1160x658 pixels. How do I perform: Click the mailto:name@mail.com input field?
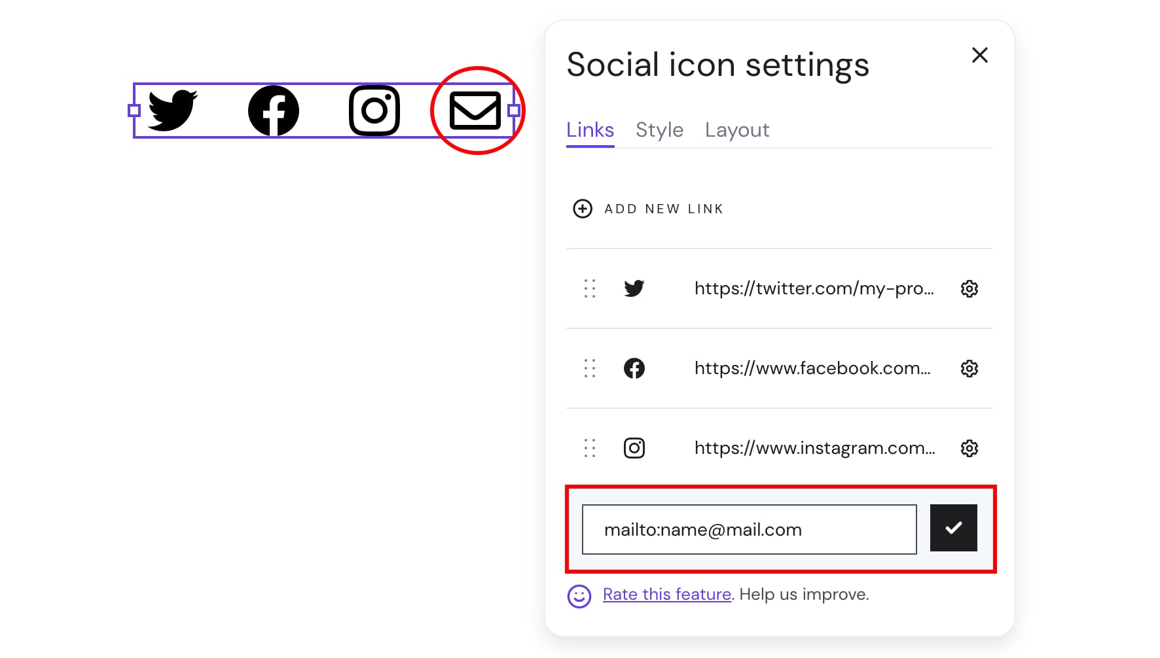pos(749,529)
